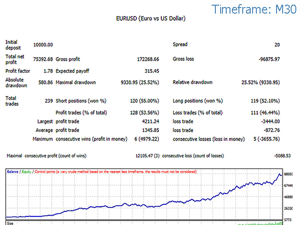Select short positions value 120 (55.00%)

pyautogui.click(x=144, y=101)
